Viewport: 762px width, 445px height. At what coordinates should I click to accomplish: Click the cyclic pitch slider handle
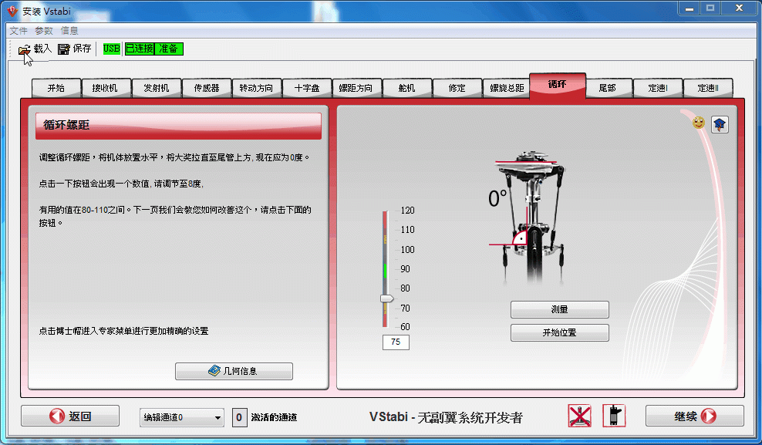click(x=387, y=298)
